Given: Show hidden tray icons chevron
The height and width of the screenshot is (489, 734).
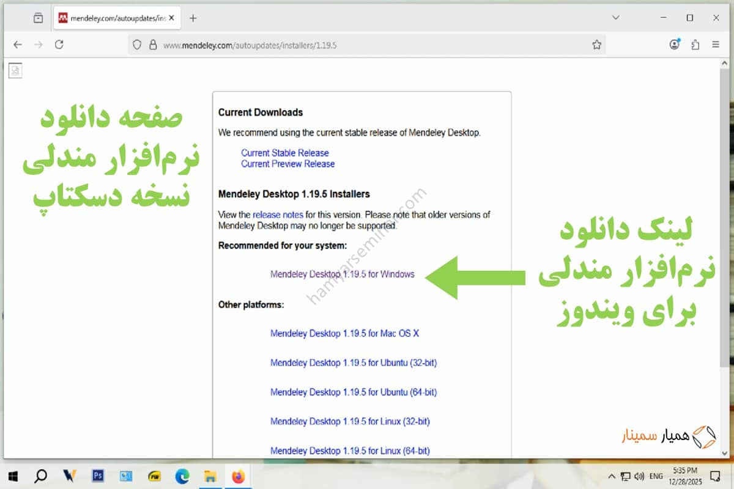Looking at the screenshot, I should click(x=612, y=476).
